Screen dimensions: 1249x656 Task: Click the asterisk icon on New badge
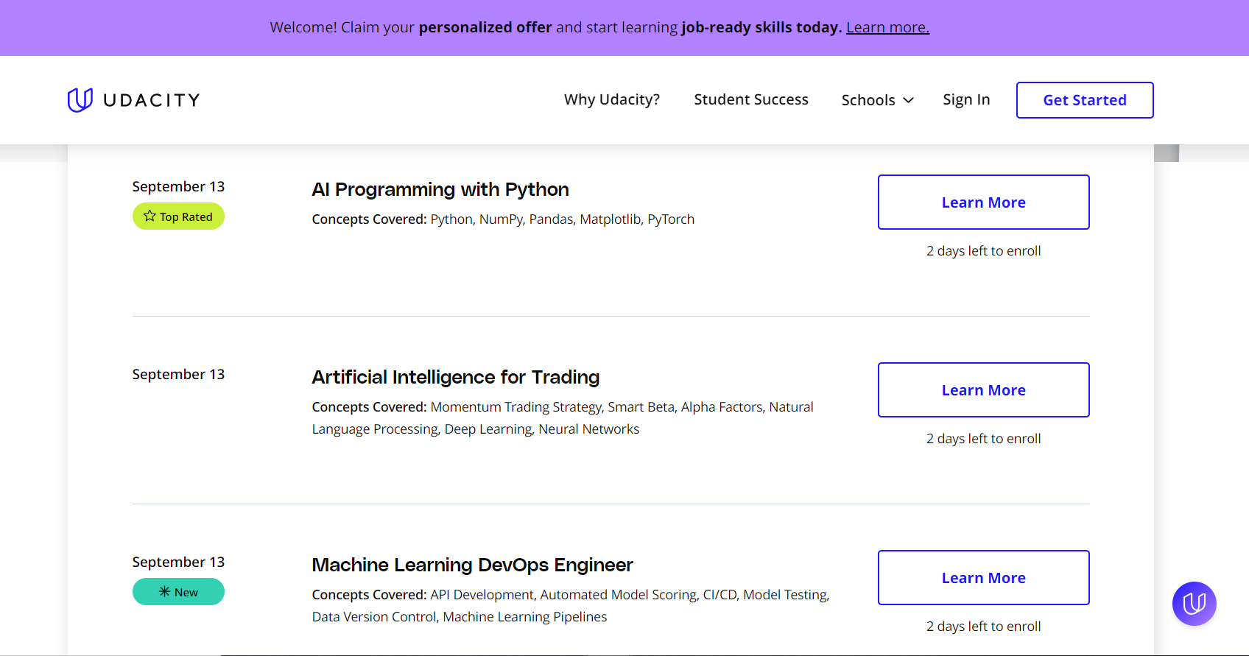tap(165, 592)
